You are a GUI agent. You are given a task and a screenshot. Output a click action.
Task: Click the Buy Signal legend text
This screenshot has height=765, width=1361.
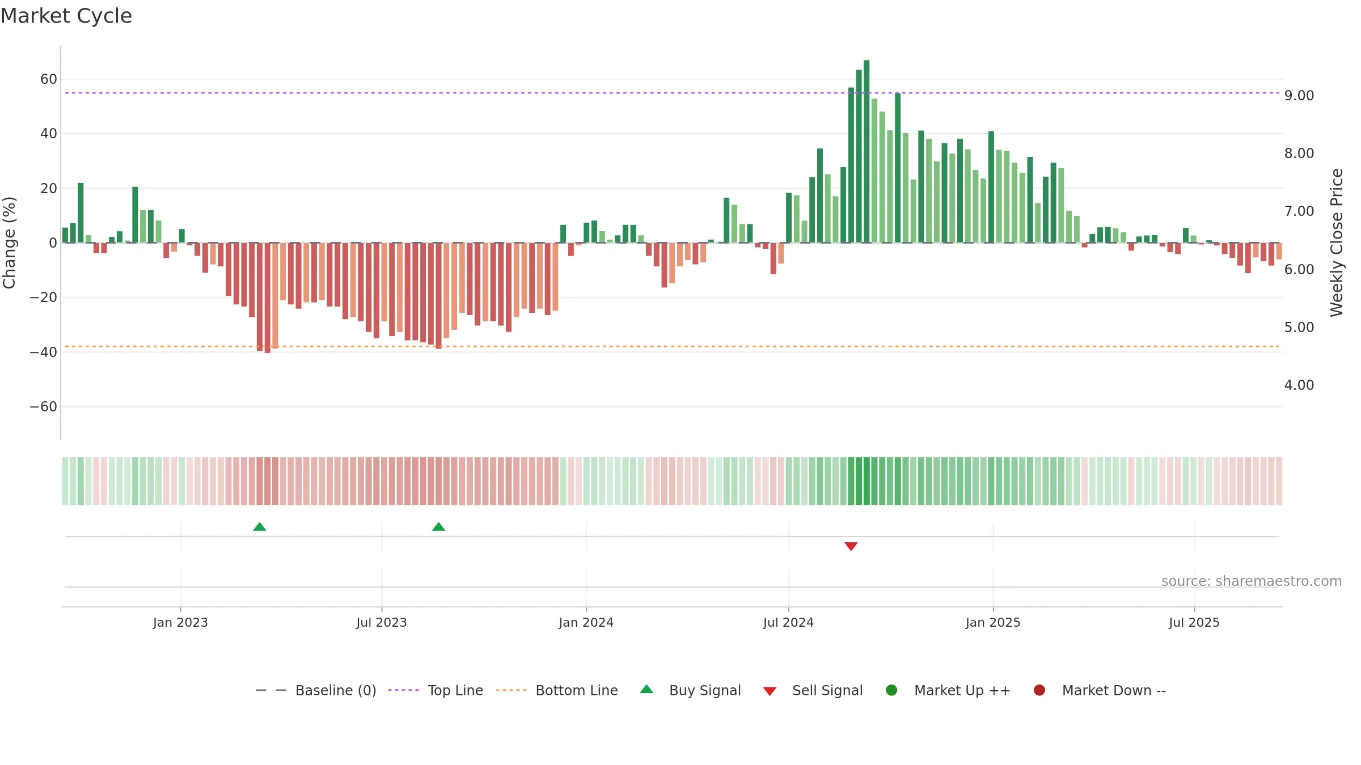point(705,690)
